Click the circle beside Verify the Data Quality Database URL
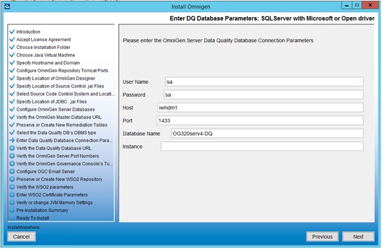This screenshot has height=249, width=382. pyautogui.click(x=12, y=148)
